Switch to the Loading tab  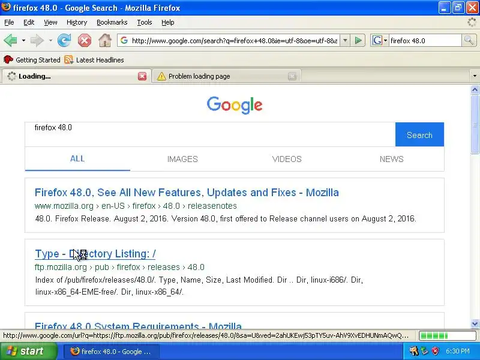click(x=76, y=76)
